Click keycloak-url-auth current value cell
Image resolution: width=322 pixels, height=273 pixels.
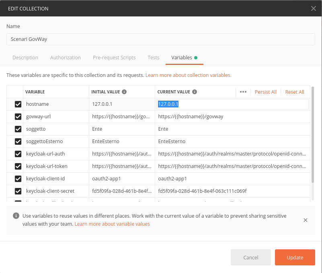232,154
